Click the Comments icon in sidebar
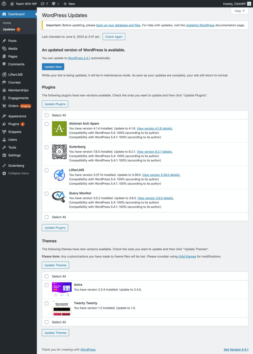253x354 pixels. coord(4,64)
